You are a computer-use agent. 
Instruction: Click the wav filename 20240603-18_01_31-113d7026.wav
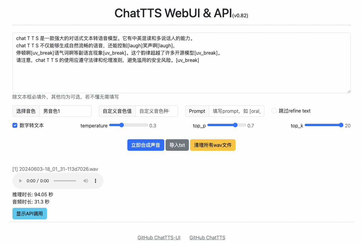pyautogui.click(x=59, y=169)
